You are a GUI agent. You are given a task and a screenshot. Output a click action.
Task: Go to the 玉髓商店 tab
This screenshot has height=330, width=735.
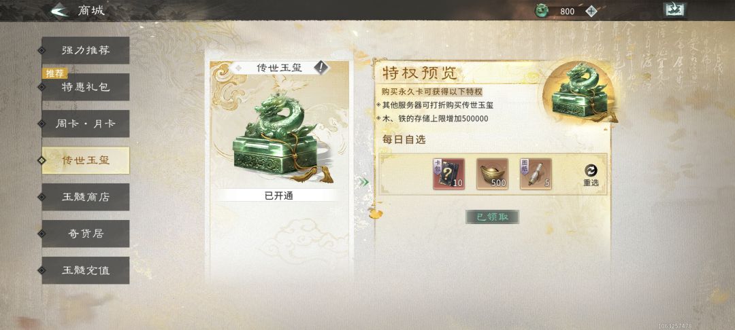85,197
